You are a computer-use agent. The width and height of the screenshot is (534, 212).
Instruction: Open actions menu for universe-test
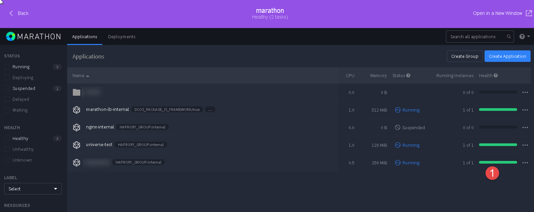525,145
